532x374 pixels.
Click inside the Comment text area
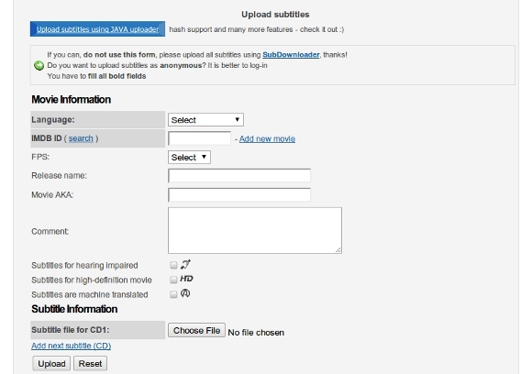pos(255,230)
